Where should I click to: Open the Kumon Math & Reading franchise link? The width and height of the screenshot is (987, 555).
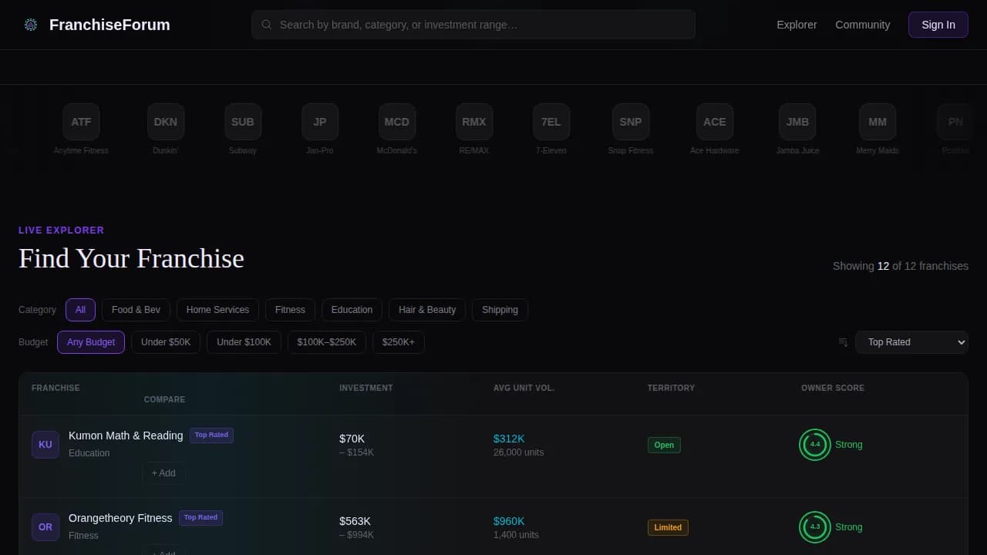126,436
